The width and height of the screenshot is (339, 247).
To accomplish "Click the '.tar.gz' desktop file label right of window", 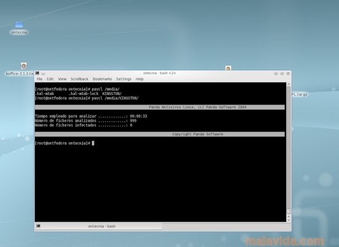I will pyautogui.click(x=300, y=94).
